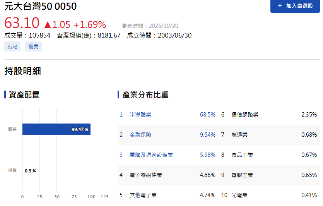The height and width of the screenshot is (206, 323).
Task: Click the 期貨 0.5% bar label
Action: coord(30,171)
